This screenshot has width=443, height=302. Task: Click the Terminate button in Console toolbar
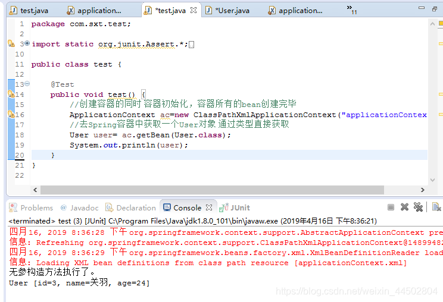click(391, 207)
